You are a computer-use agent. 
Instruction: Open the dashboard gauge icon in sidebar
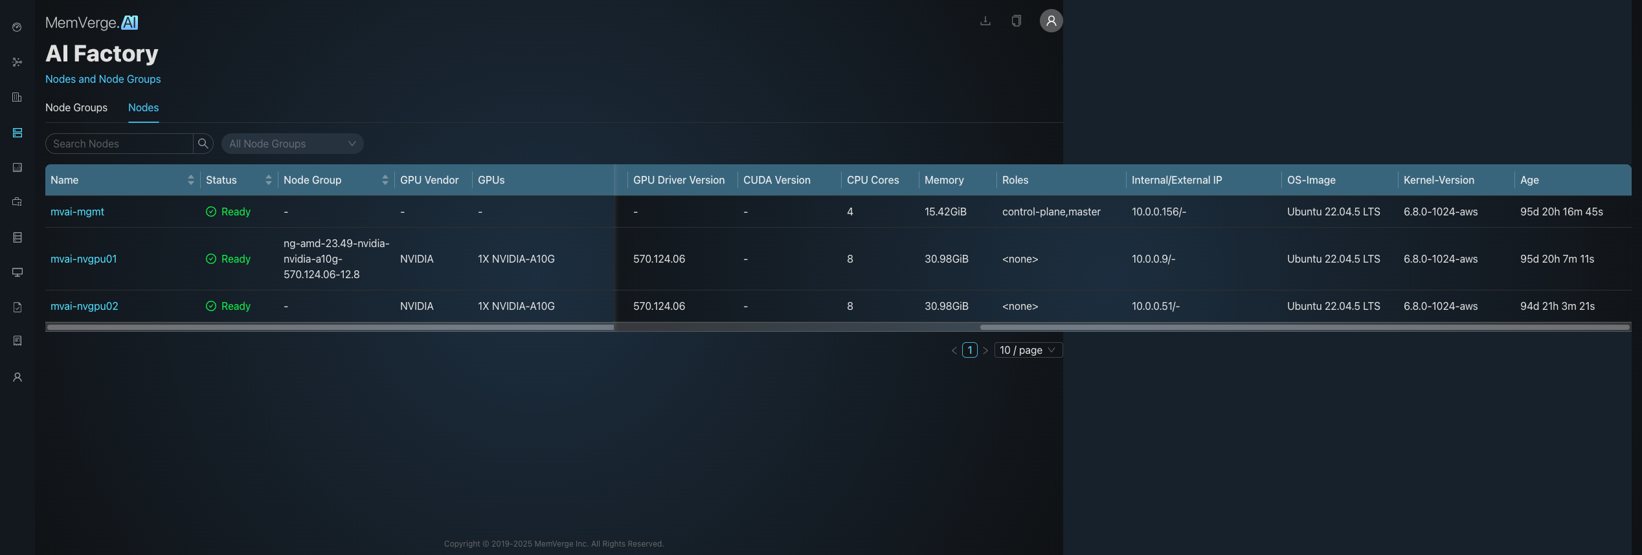[17, 27]
